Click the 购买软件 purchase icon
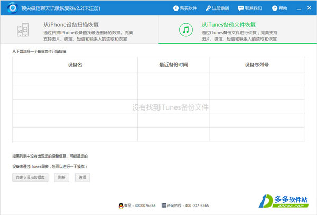Viewport: 317px width, 215px height. point(176,8)
